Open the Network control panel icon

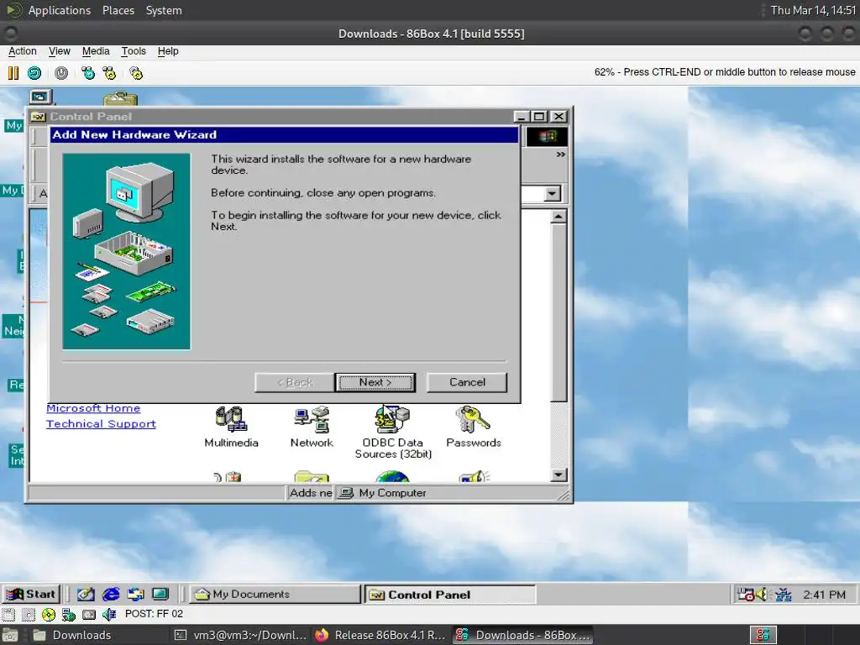312,427
